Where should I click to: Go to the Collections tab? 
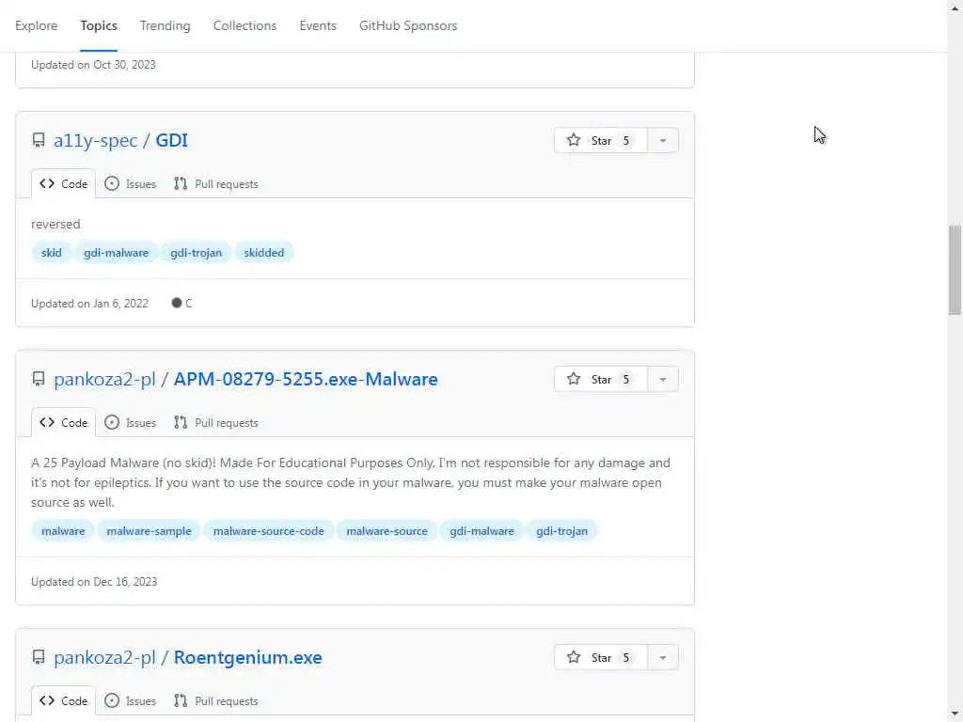pyautogui.click(x=245, y=25)
